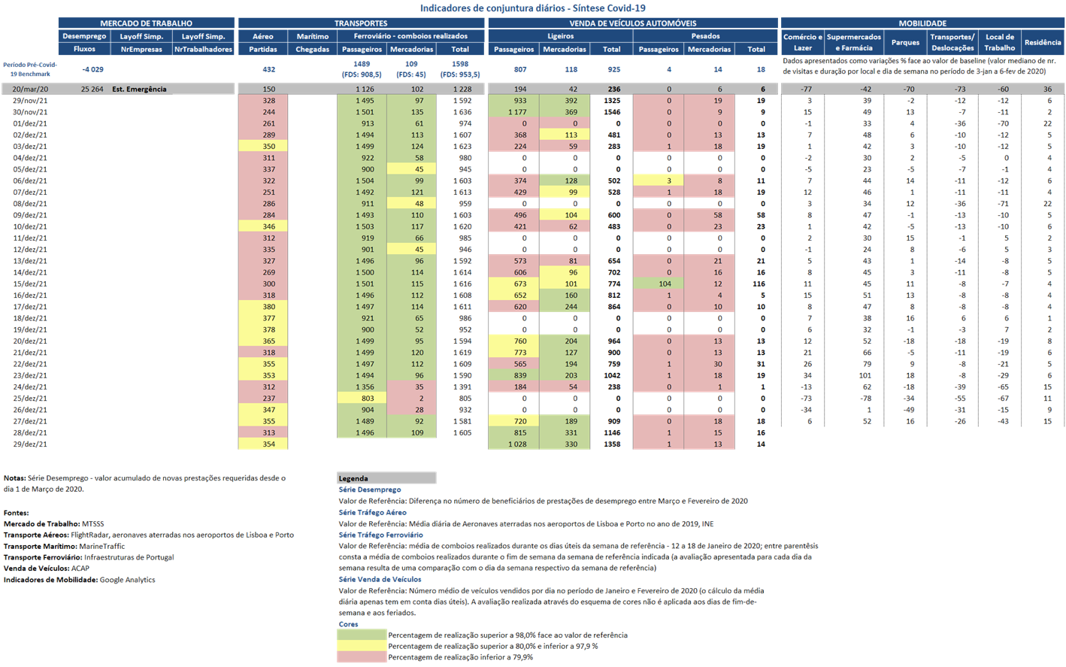
Task: Select 'Período Pré-Covid-19 Benchmark' row label
Action: pyautogui.click(x=30, y=69)
